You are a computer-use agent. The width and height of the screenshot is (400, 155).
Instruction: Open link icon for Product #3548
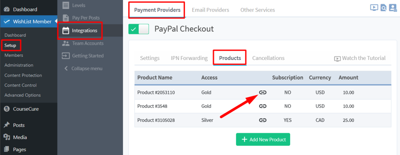click(263, 106)
